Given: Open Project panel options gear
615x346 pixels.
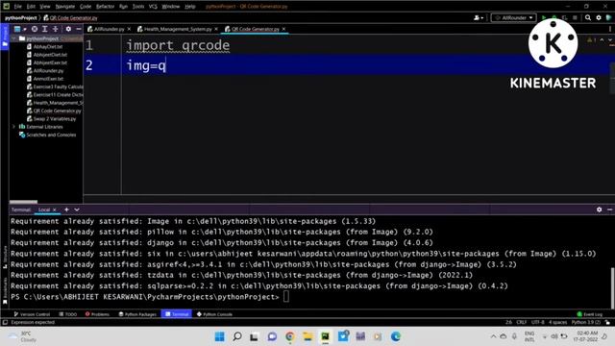Looking at the screenshot, I should [68, 29].
